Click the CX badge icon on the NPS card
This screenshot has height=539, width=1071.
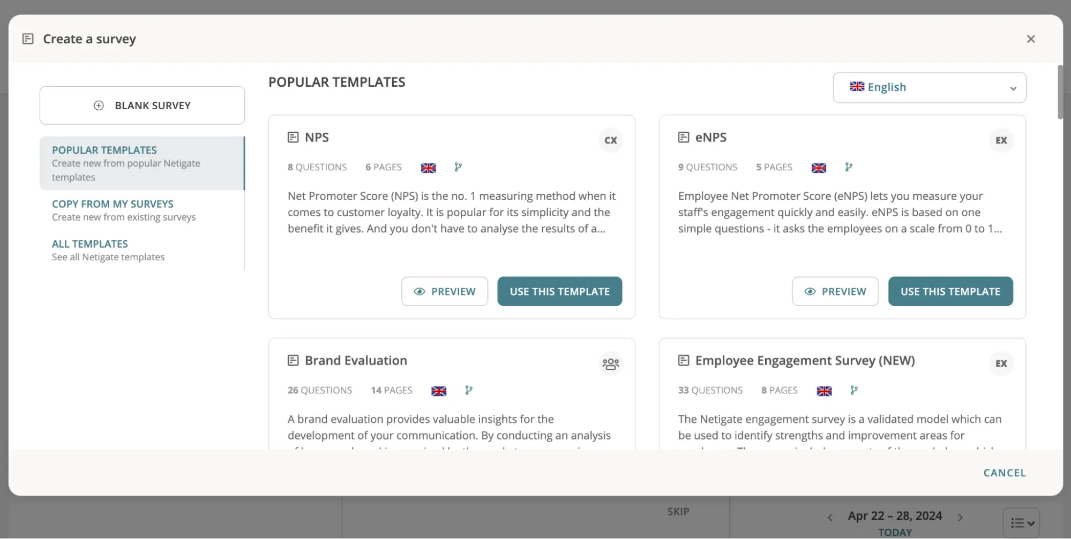[610, 140]
